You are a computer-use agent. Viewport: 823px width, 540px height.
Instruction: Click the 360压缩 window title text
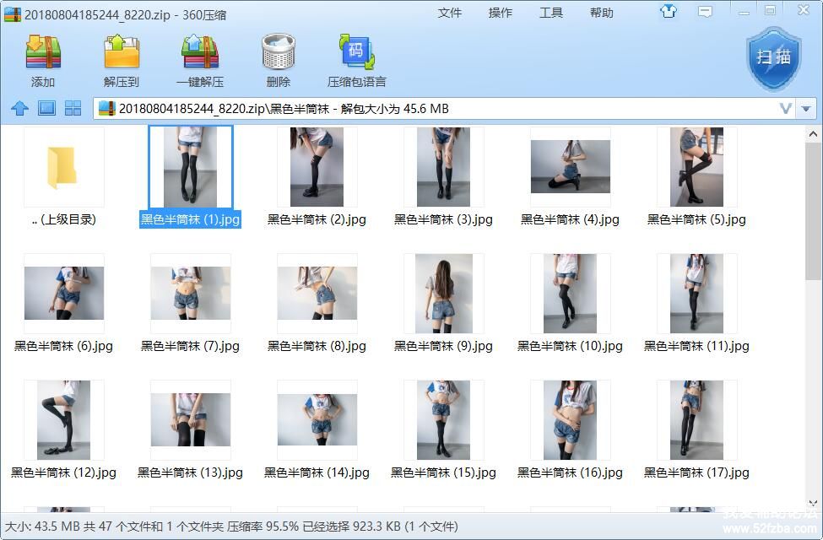coord(204,14)
